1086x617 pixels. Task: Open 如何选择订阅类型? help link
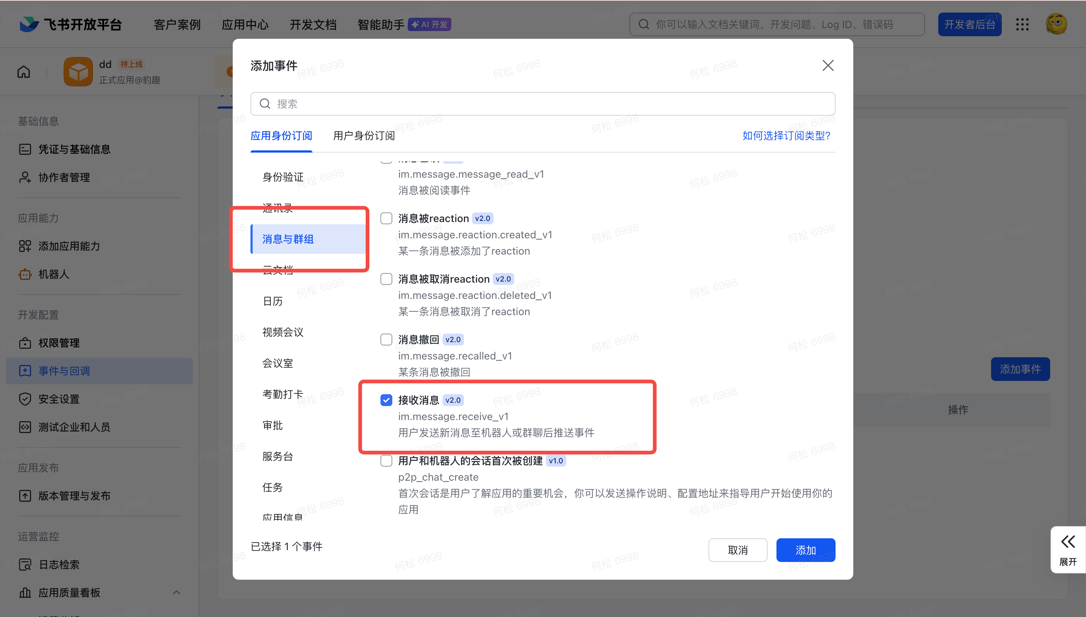pyautogui.click(x=786, y=136)
